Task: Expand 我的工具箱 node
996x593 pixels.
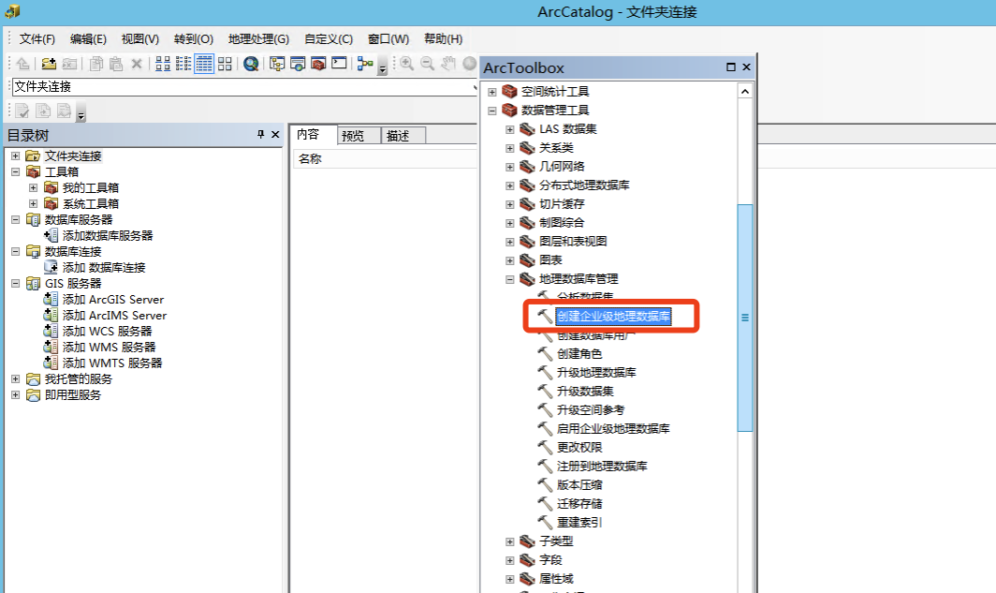Action: [33, 187]
